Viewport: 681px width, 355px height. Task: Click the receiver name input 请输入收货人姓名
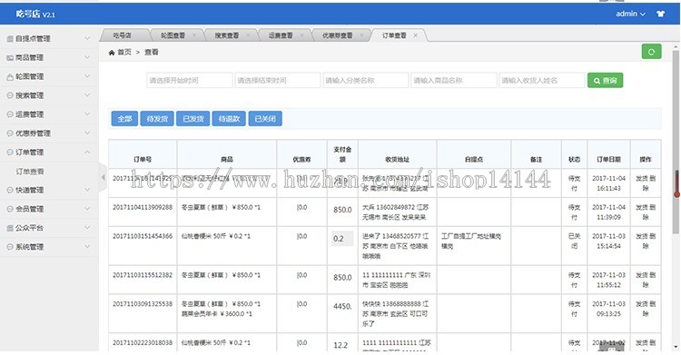tap(542, 81)
